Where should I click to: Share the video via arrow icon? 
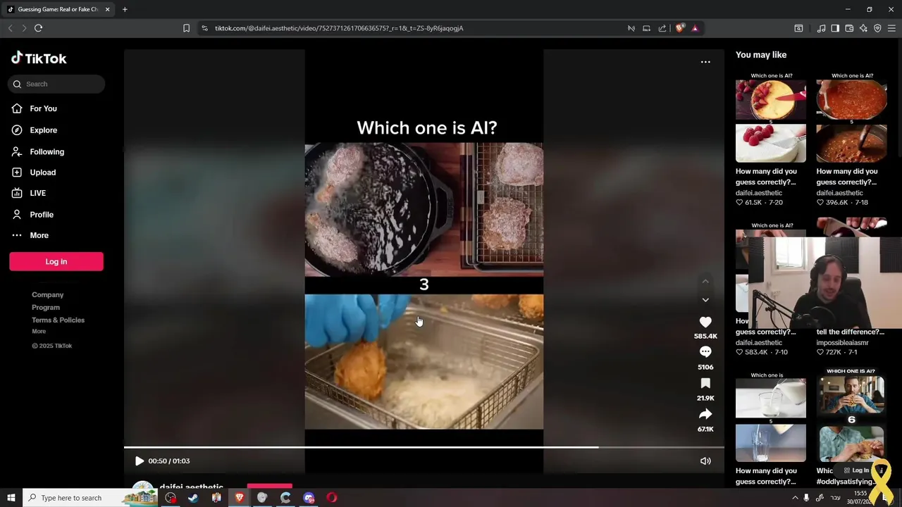[705, 414]
